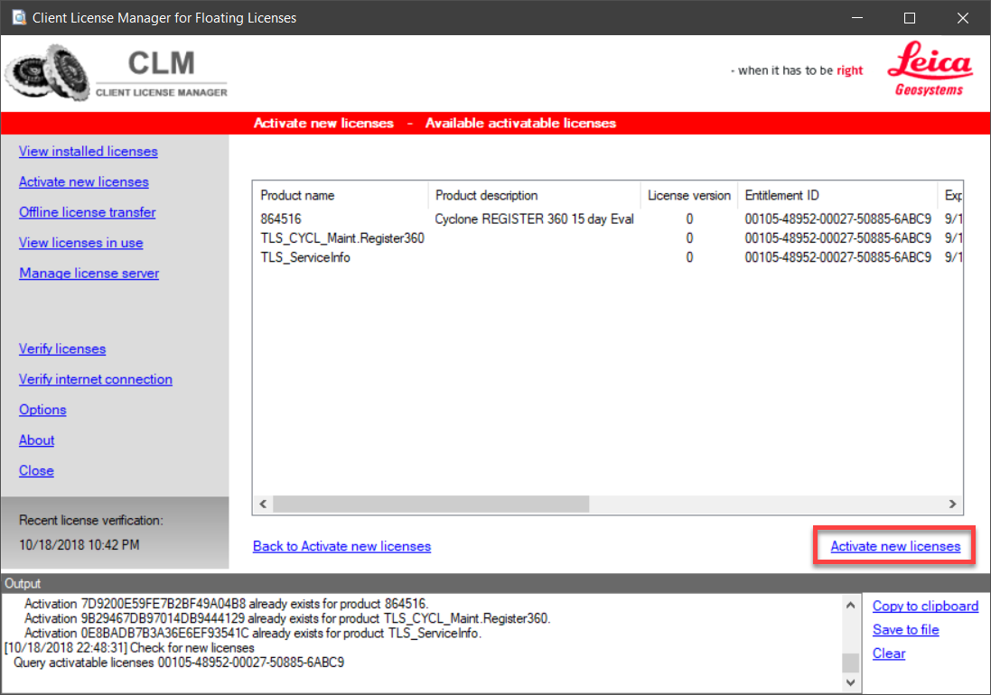Click Cyclone REGISTER 360 15 day Eval description
This screenshot has width=991, height=695.
point(534,219)
